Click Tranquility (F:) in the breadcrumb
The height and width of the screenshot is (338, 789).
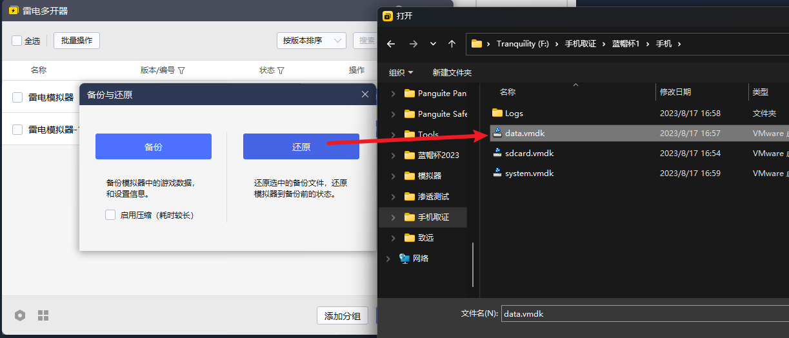point(523,44)
